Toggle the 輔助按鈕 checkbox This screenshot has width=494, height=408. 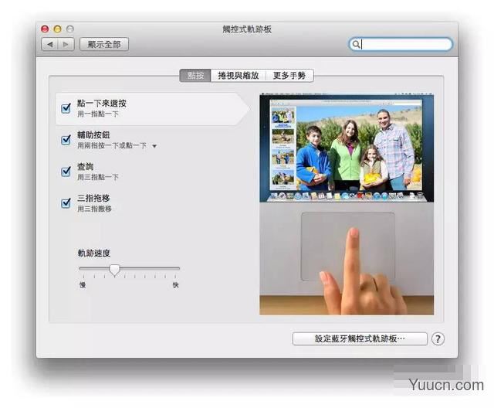tap(66, 139)
